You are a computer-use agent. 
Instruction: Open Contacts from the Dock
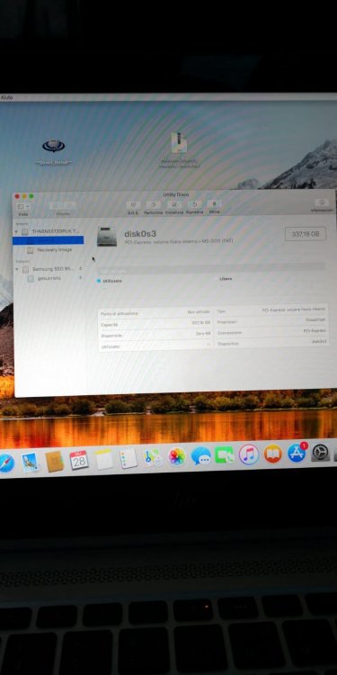pos(55,462)
